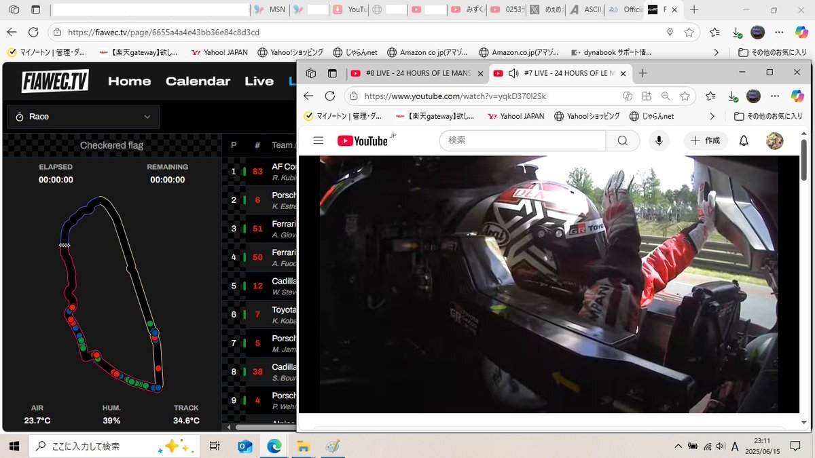Open the dynabook サポート bookmark
The image size is (815, 458).
point(611,52)
